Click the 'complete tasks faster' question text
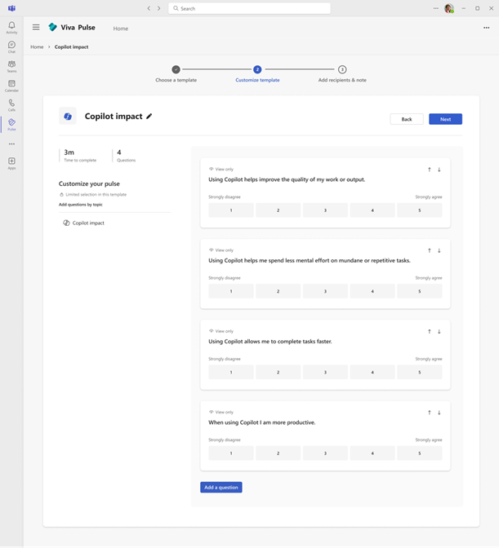Viewport: 499px width, 548px height. pyautogui.click(x=270, y=342)
